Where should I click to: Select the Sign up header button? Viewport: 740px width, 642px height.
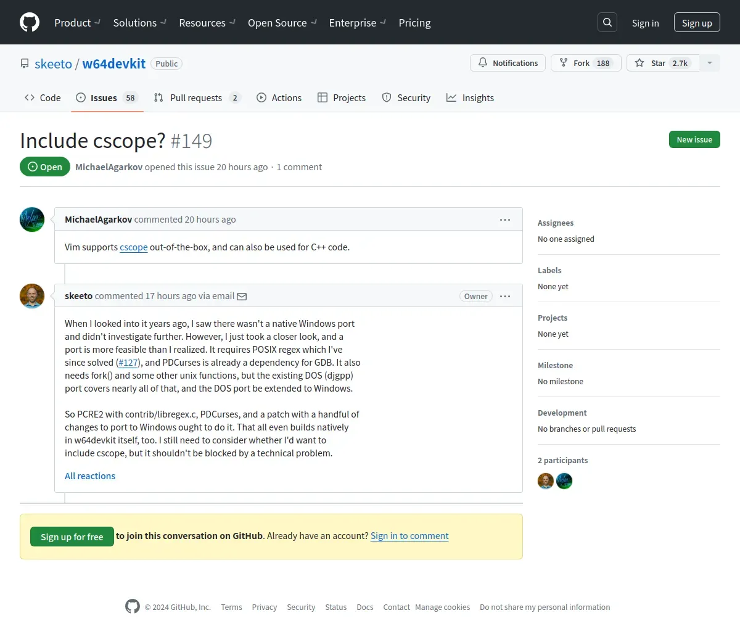pyautogui.click(x=697, y=23)
